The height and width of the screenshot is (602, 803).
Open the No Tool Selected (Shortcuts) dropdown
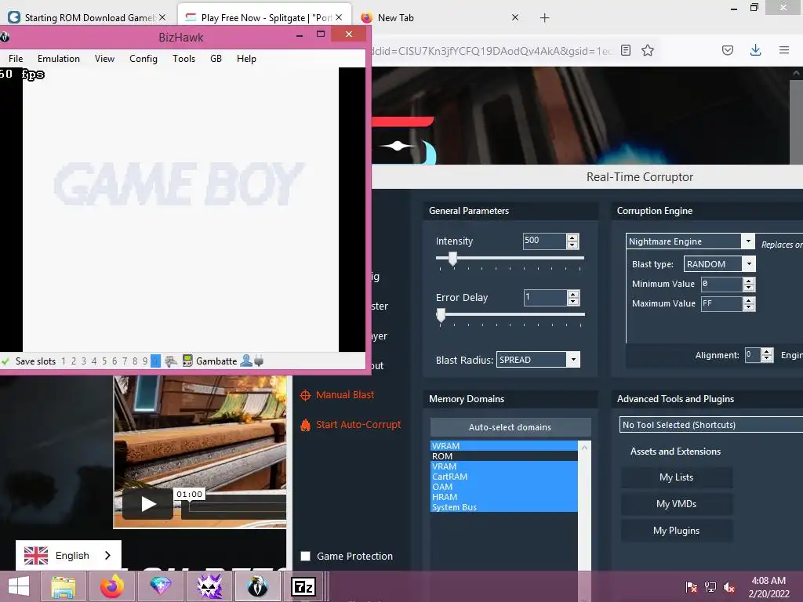coord(710,425)
